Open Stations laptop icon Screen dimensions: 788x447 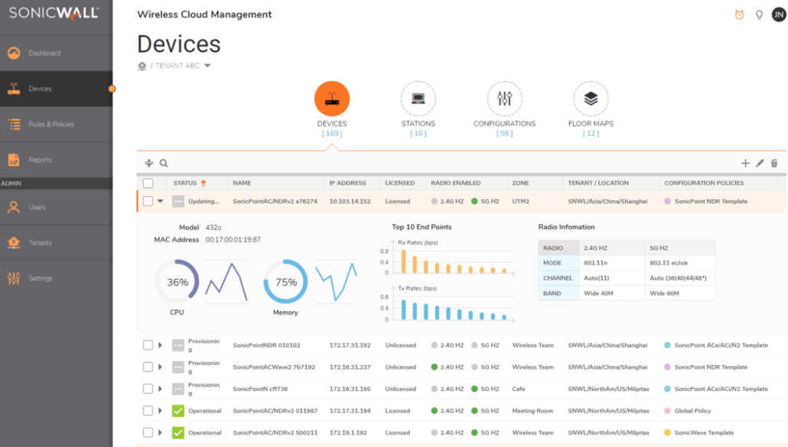(x=418, y=99)
